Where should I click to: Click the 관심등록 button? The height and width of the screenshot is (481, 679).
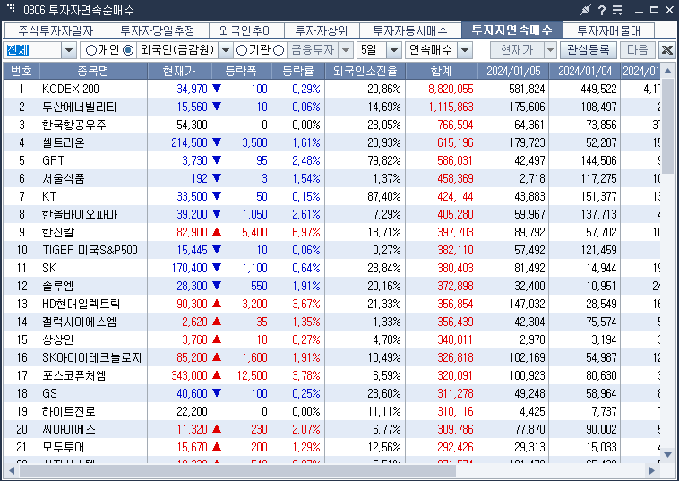(x=588, y=50)
